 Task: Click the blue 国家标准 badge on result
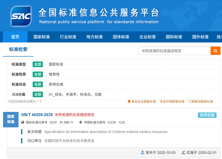(11, 119)
